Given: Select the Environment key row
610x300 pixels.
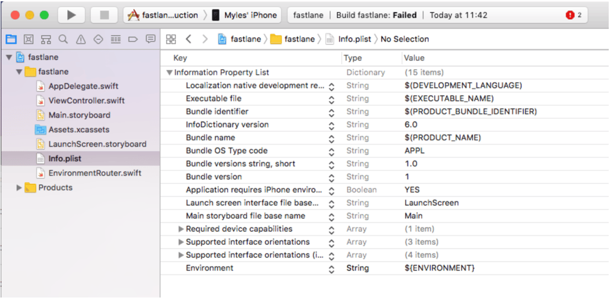Looking at the screenshot, I should 210,268.
